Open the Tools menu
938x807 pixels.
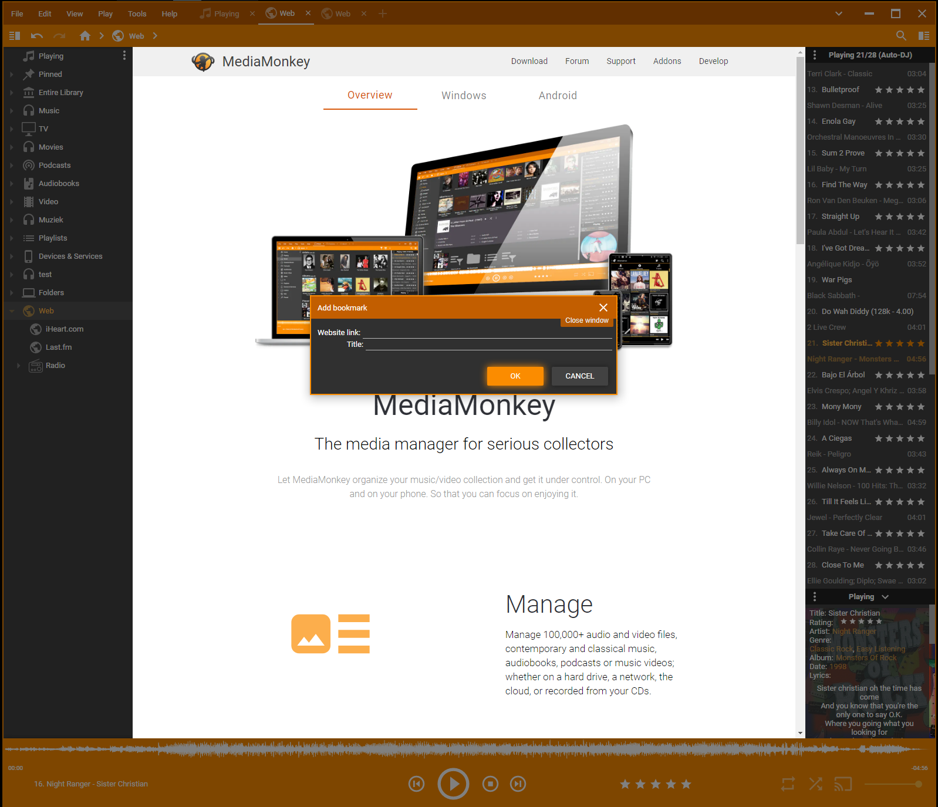pos(137,13)
